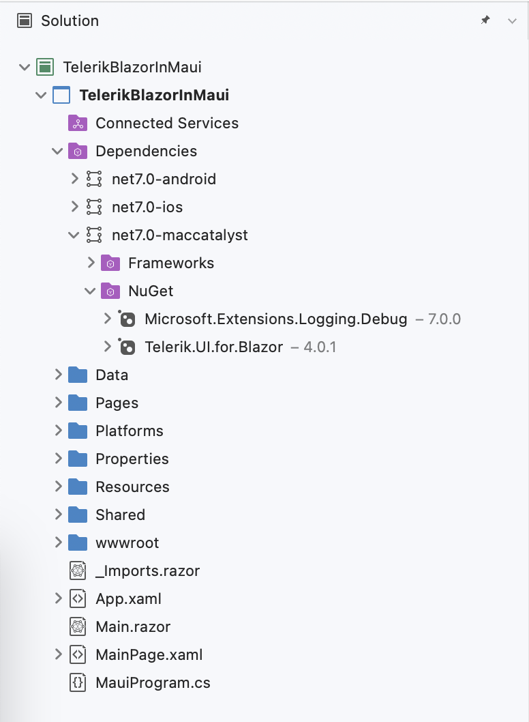Click the Microsoft.Extensions.Logging.Debug package icon

point(127,319)
